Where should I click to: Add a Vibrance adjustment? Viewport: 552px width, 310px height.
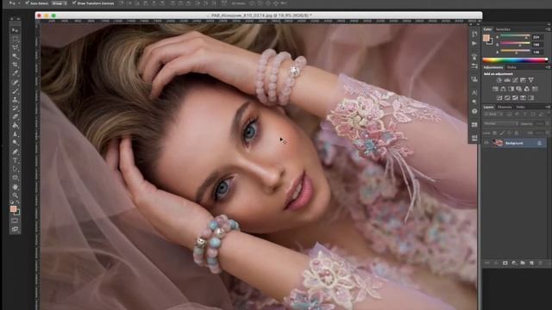click(x=531, y=80)
